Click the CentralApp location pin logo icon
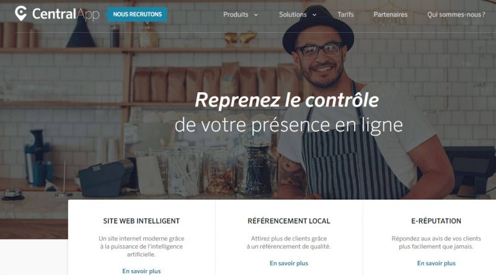The height and width of the screenshot is (275, 496). coord(21,14)
